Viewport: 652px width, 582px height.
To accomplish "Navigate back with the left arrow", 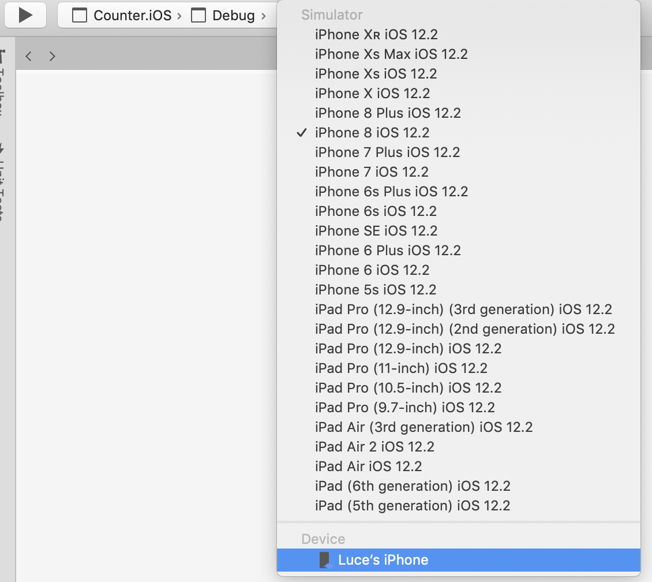I will (28, 56).
